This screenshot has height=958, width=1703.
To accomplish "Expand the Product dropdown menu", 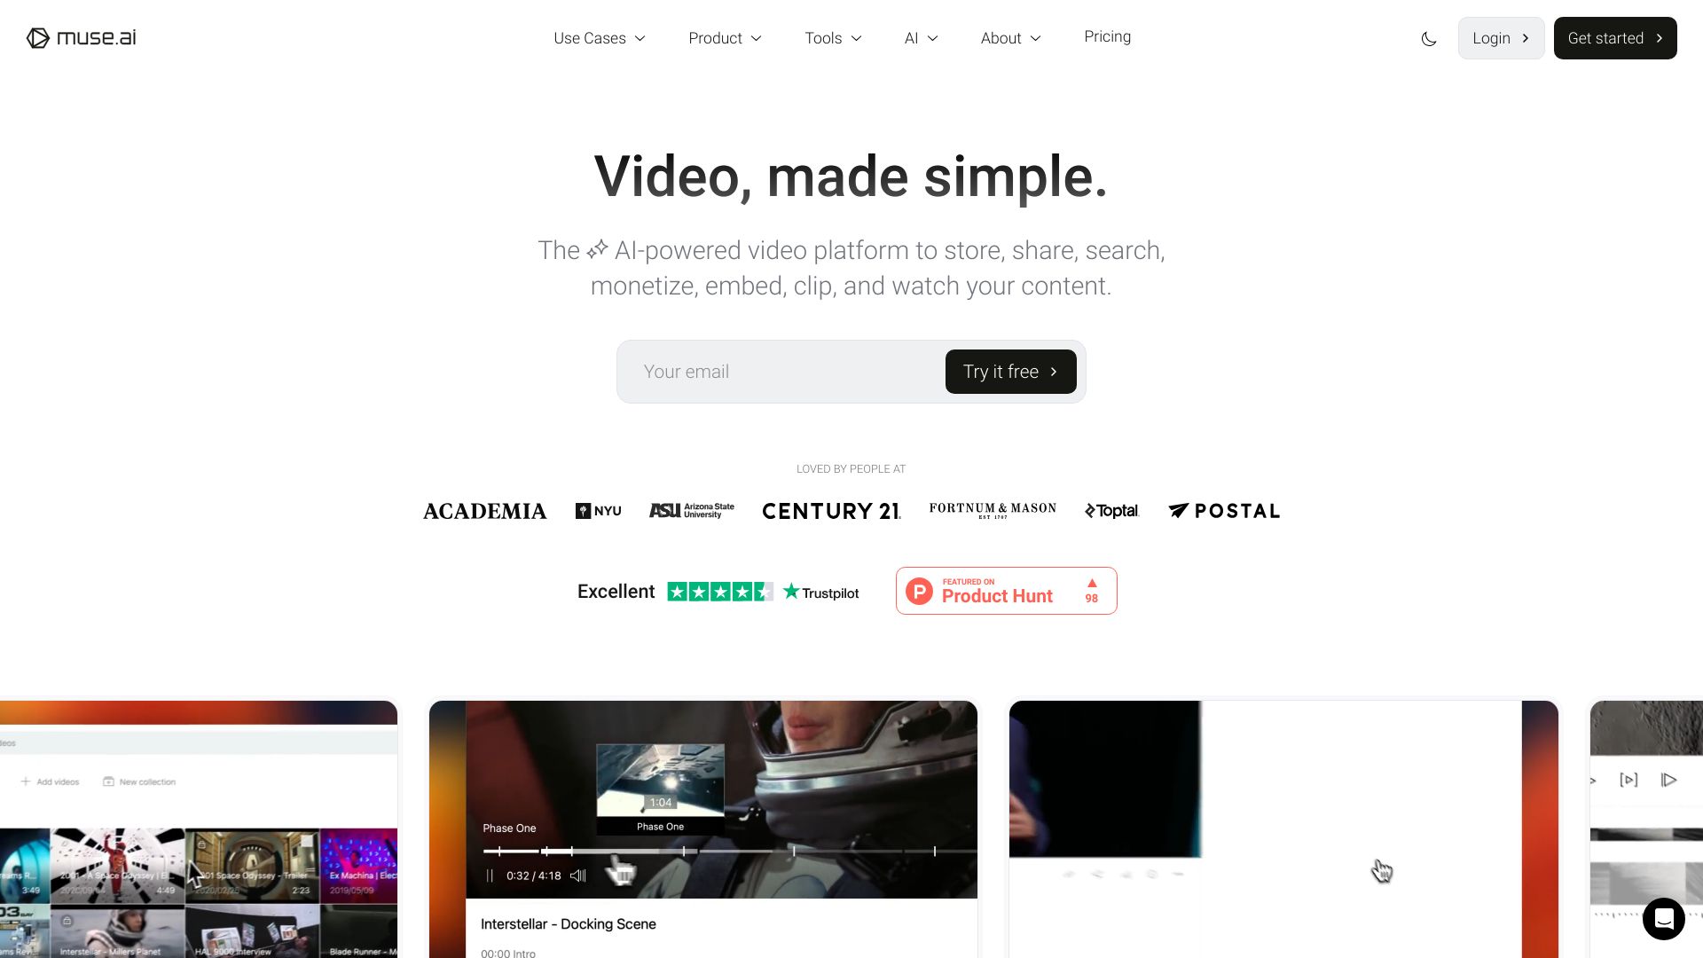I will point(726,37).
